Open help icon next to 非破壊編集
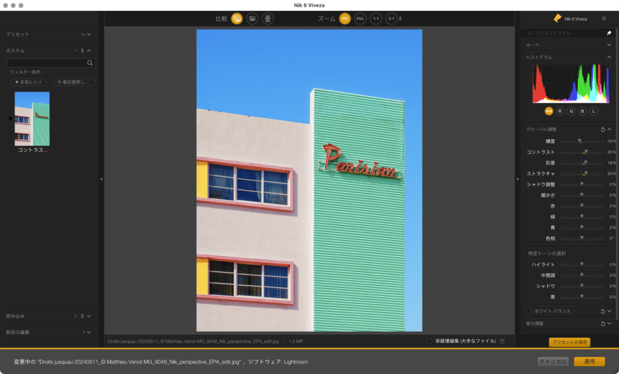 tap(502, 341)
